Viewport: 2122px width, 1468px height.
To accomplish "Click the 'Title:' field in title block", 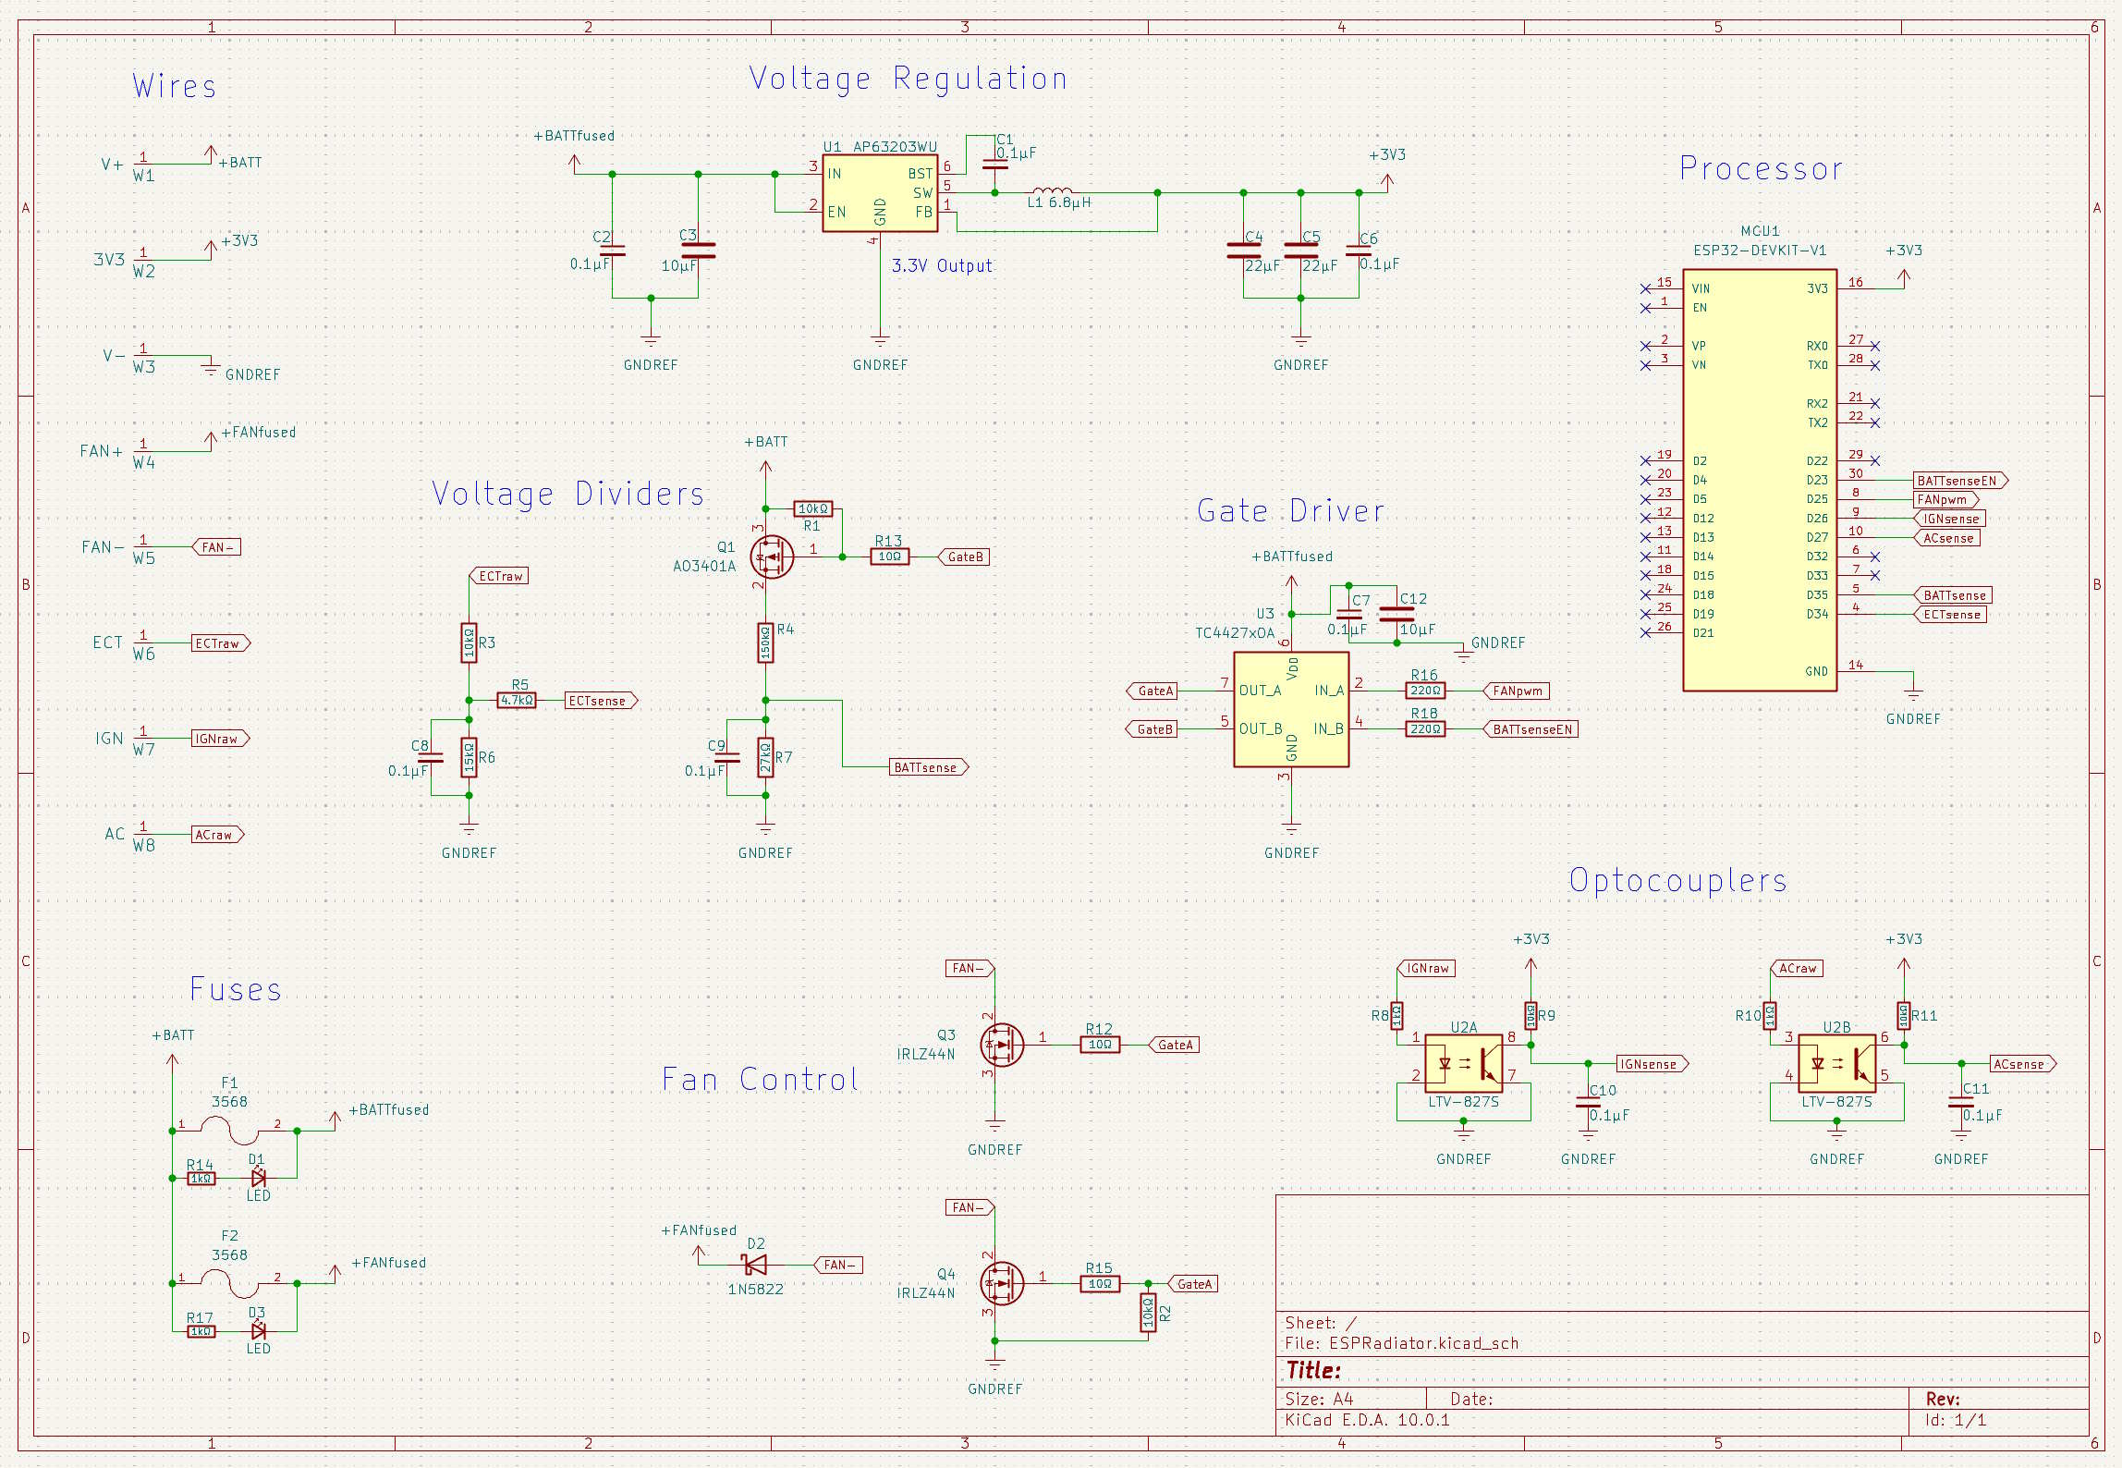I will pyautogui.click(x=1312, y=1370).
